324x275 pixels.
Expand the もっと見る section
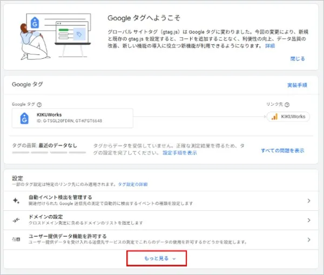coord(157,258)
